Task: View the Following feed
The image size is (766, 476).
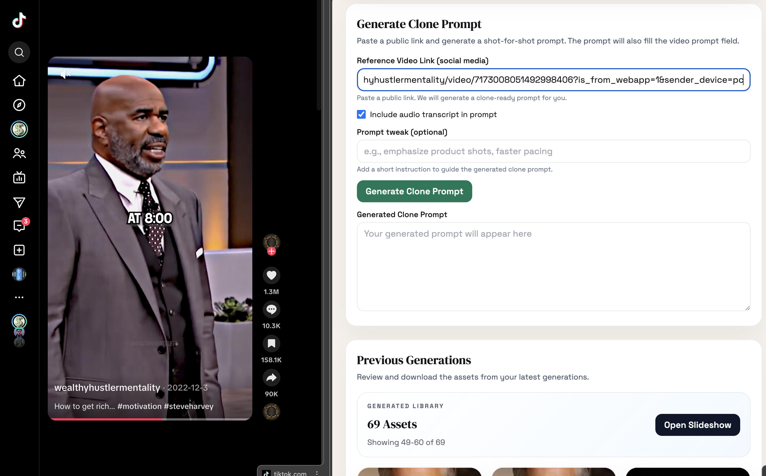Action: 19,153
